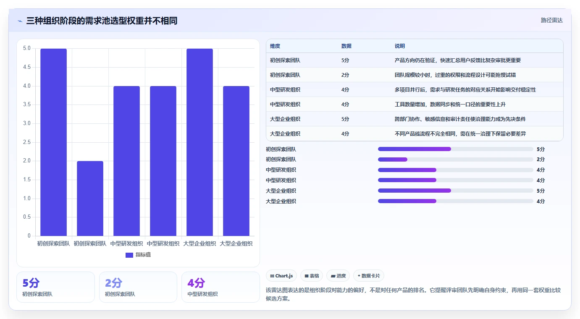Select the 数据卡片 chip
This screenshot has height=319, width=580.
(369, 276)
